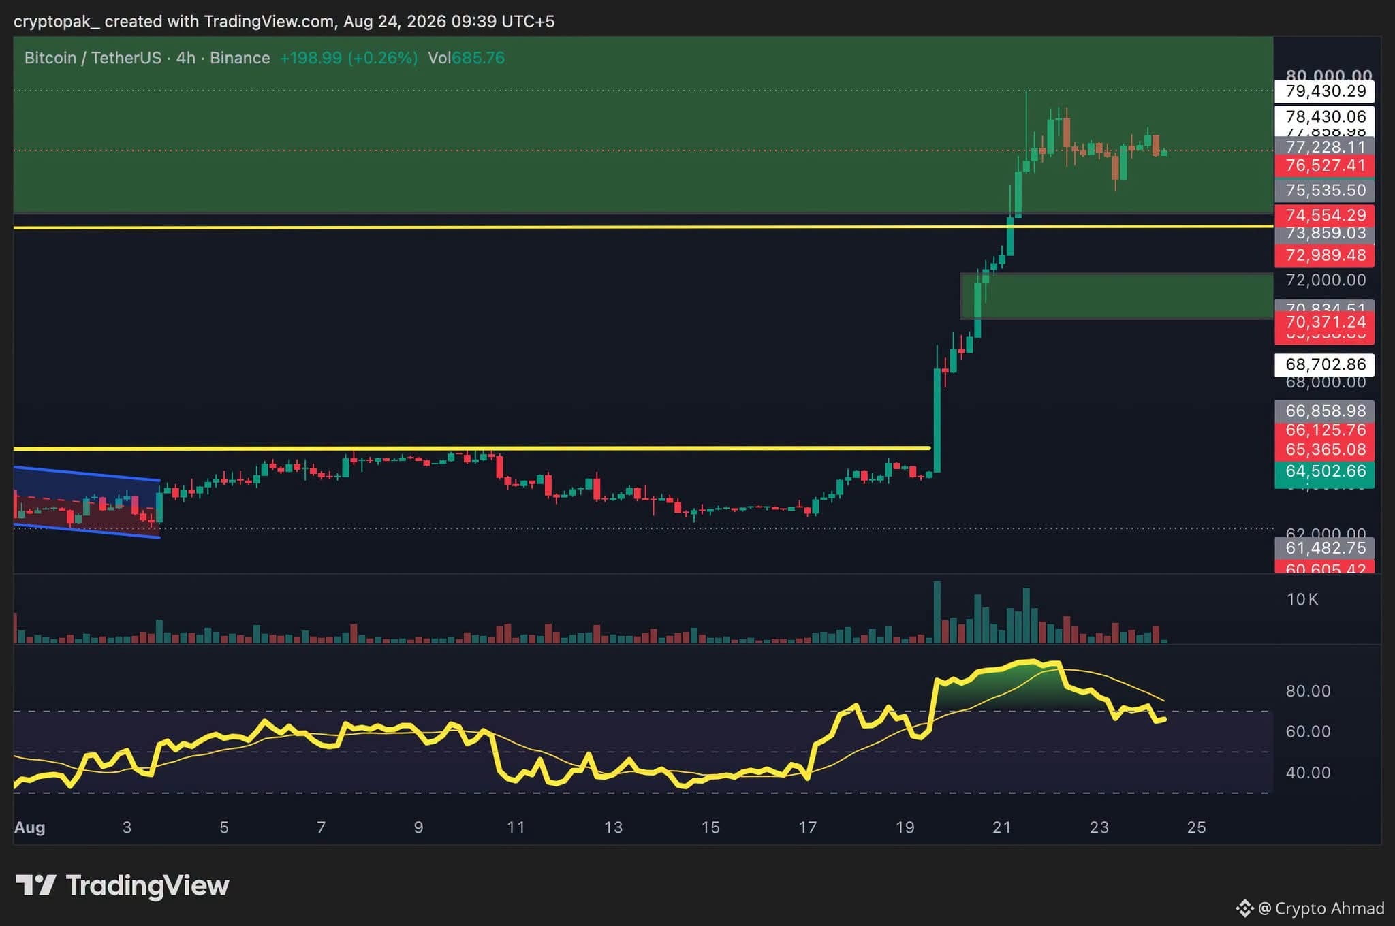This screenshot has height=926, width=1395.
Task: Click the green 64,502.66 price label
Action: tap(1325, 471)
